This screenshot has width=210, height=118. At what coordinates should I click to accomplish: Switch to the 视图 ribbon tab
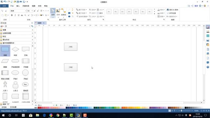coord(33,6)
